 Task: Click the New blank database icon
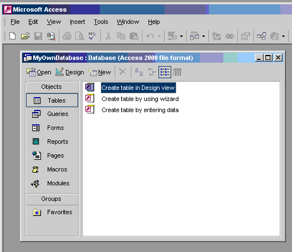13,36
